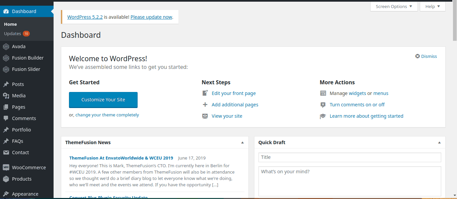457x199 pixels.
Task: Collapse the Quick Draft widget
Action: coord(439,142)
